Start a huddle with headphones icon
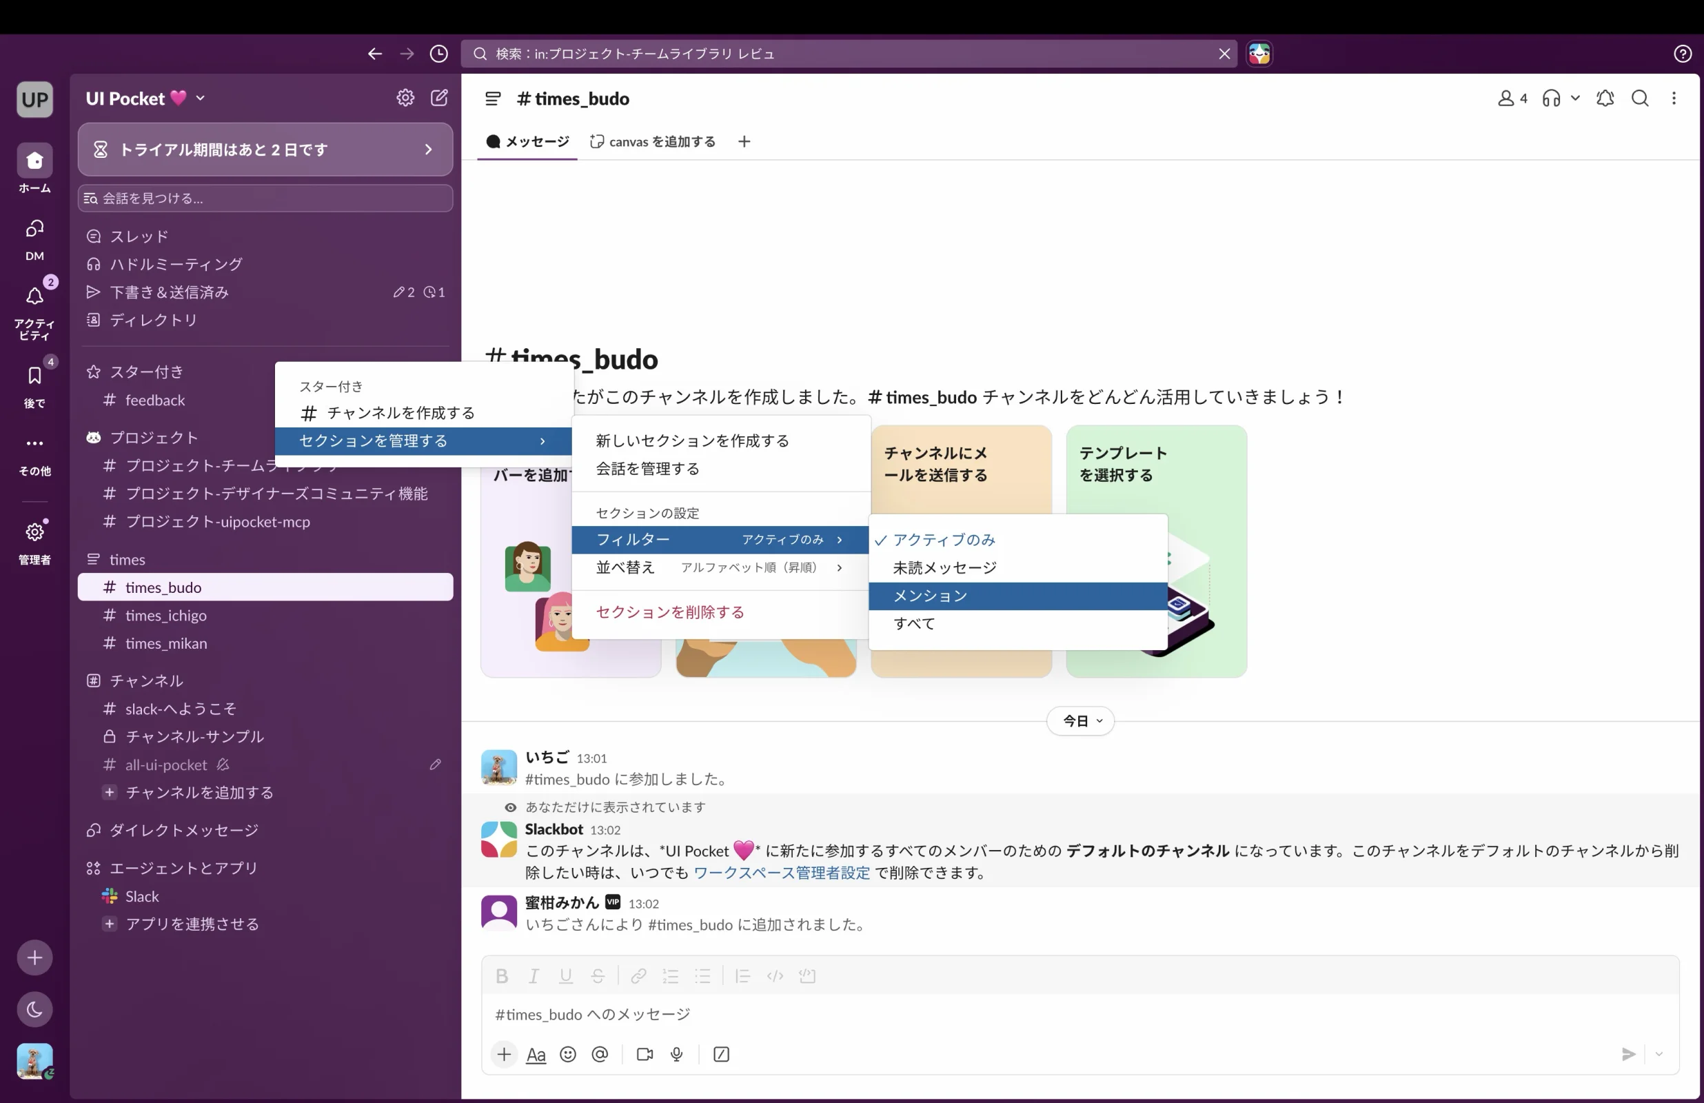The width and height of the screenshot is (1704, 1103). (x=1551, y=98)
